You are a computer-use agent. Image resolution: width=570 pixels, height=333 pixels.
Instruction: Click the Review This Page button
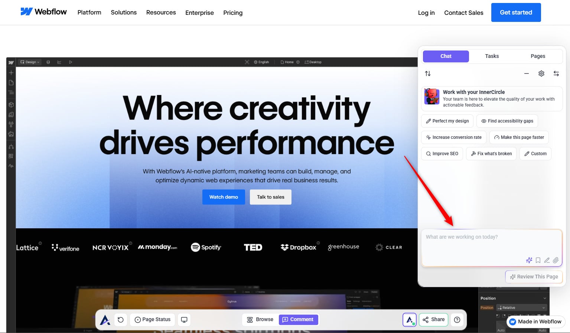pyautogui.click(x=534, y=277)
